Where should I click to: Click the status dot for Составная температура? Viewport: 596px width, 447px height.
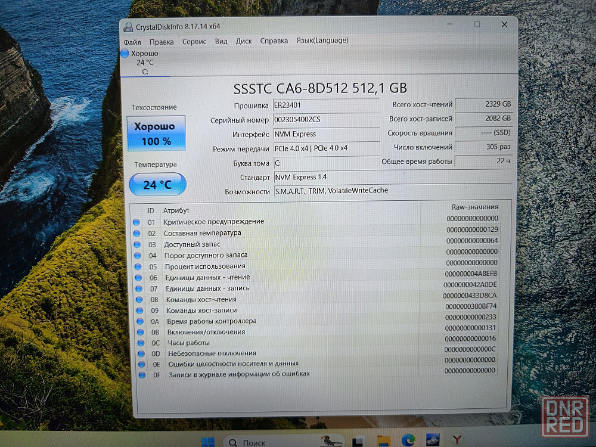pyautogui.click(x=137, y=234)
